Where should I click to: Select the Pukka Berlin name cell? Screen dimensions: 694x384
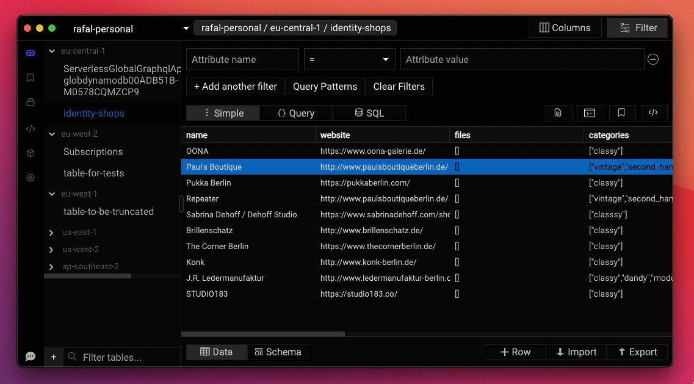248,183
